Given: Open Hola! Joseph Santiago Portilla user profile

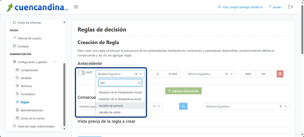Looking at the screenshot, I should pos(240,7).
